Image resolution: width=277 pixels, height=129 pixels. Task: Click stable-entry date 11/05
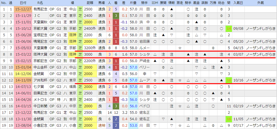(238, 119)
